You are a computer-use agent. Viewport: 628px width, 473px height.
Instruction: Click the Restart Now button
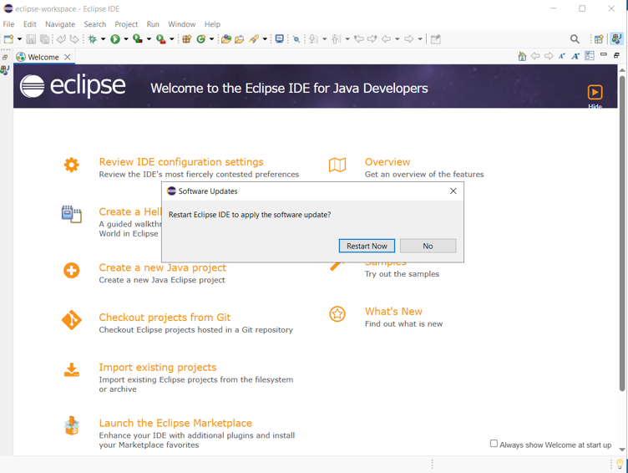(x=367, y=246)
